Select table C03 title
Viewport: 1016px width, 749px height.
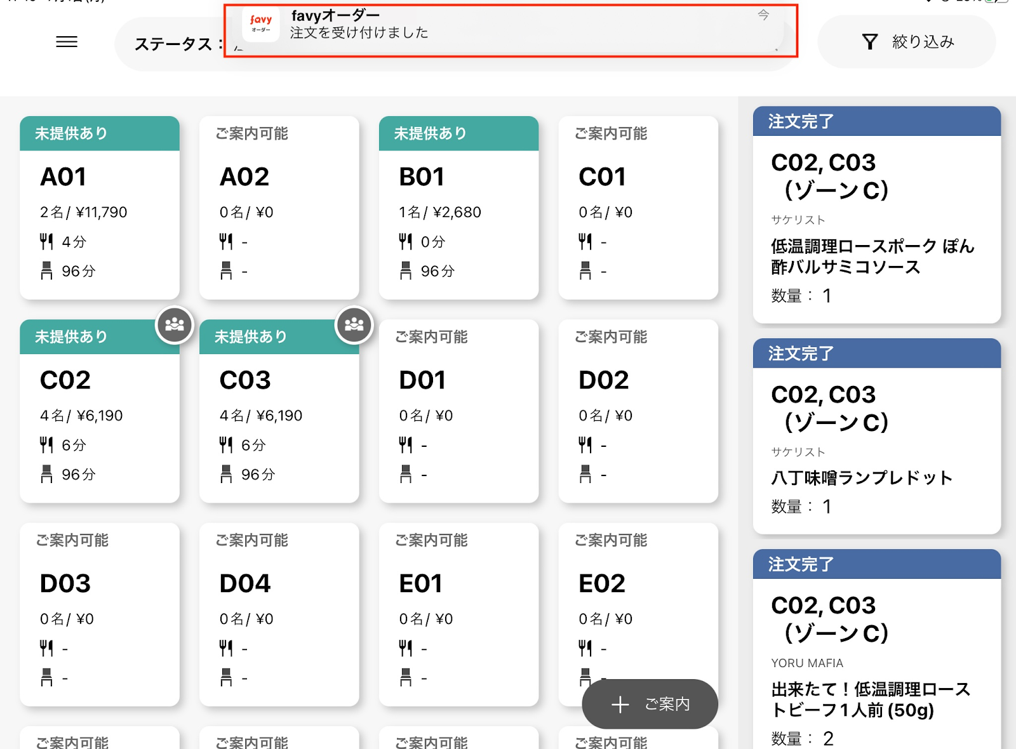coord(245,380)
